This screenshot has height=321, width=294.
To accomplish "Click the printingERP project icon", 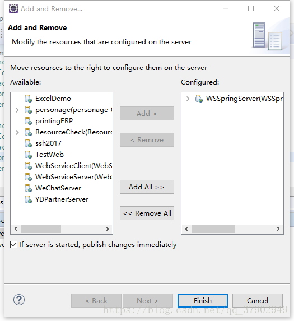I will click(x=28, y=121).
